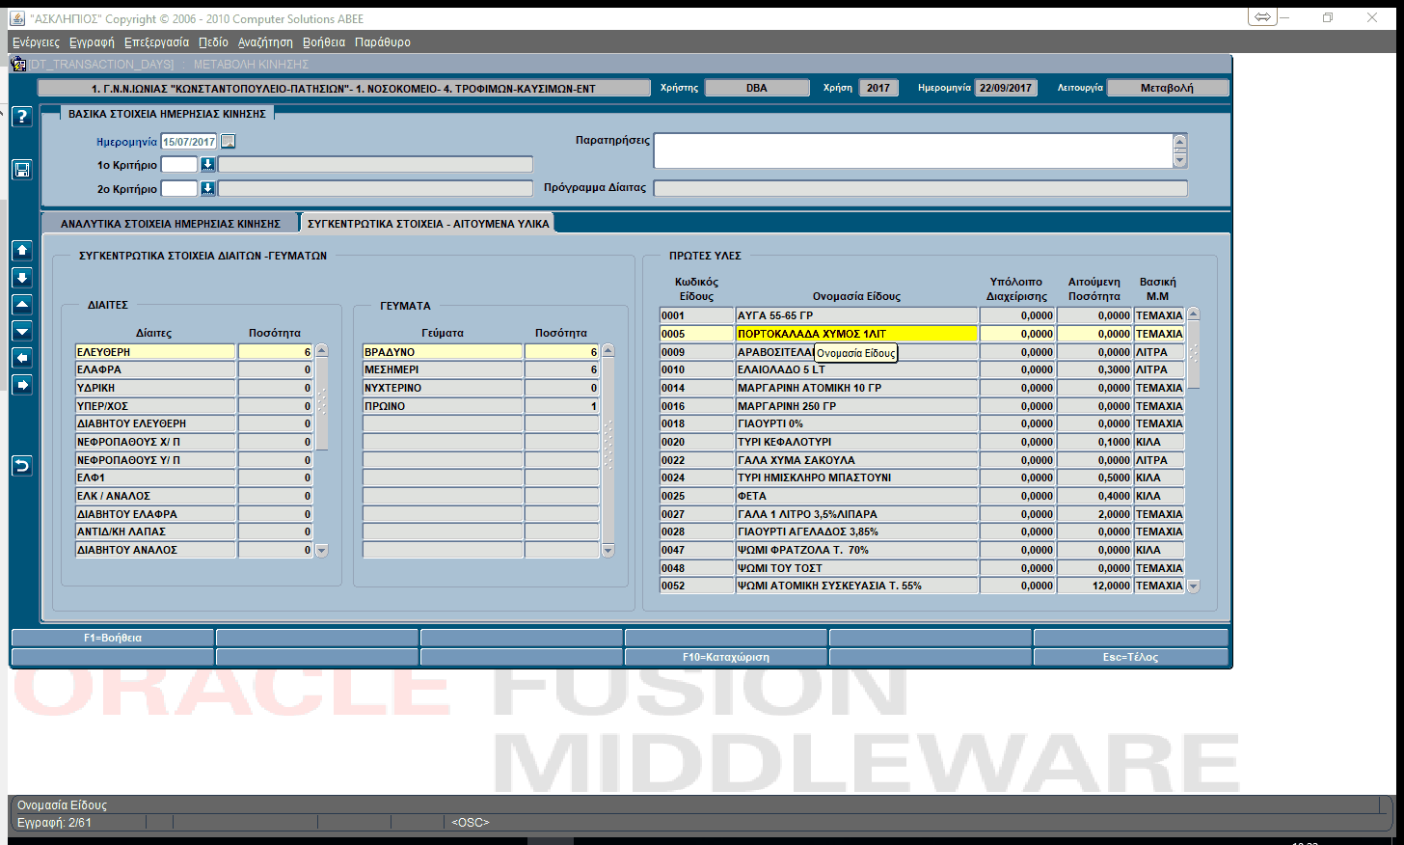Switch to ΑΝΑΛΥΤΙΚΑ ΣΤΟΙΧΕΙΑ ΗΜΕΡΗΣΙΑΣ ΚΙΝΗΣΗΣ tab
Viewport: 1404px width, 845px height.
pyautogui.click(x=171, y=224)
